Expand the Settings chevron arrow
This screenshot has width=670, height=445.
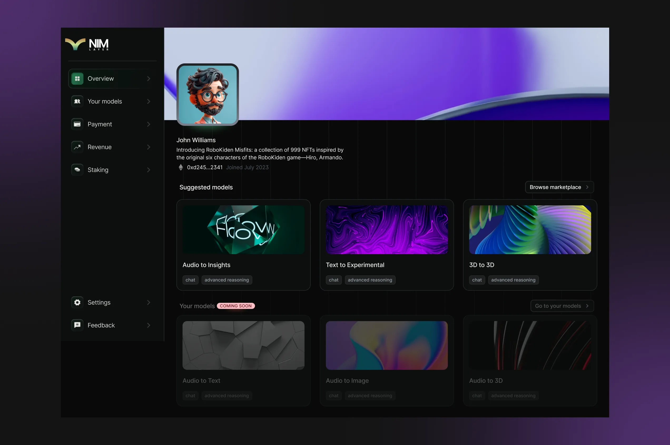[x=149, y=302]
